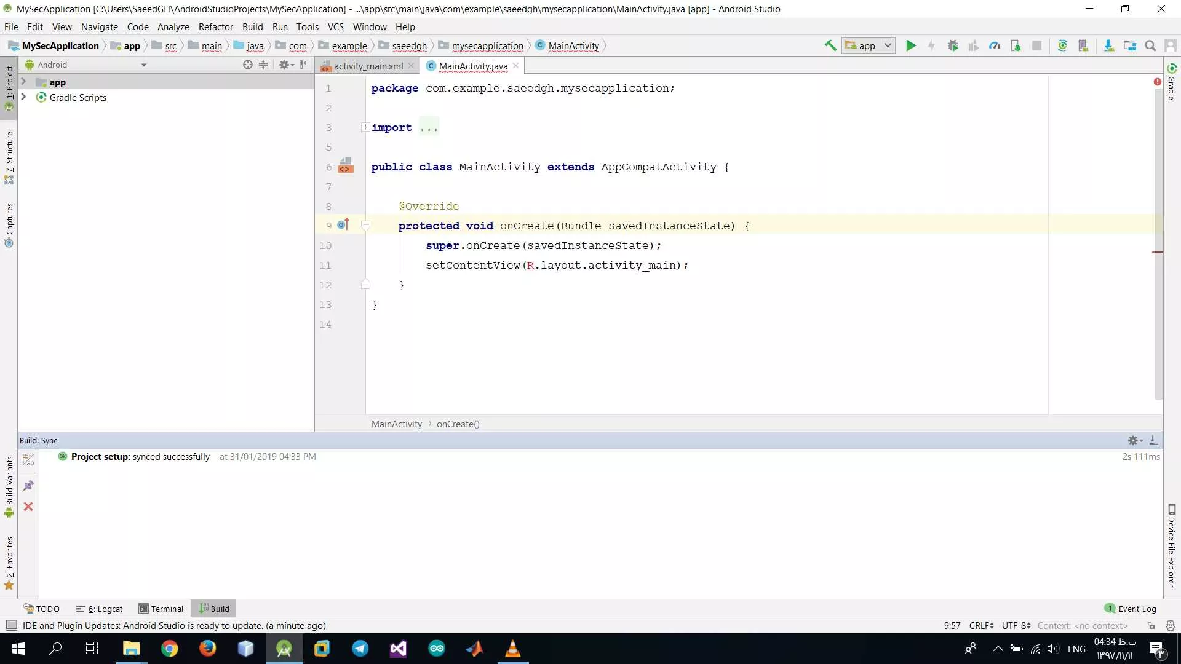This screenshot has height=664, width=1181.
Task: Open the AVD Manager icon
Action: (1083, 45)
